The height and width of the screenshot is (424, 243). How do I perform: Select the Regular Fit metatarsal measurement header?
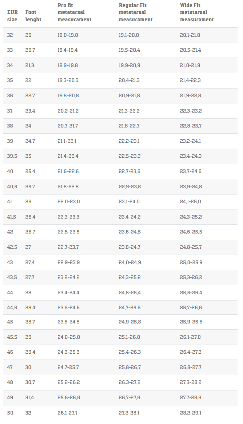click(x=136, y=12)
